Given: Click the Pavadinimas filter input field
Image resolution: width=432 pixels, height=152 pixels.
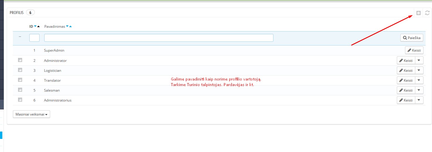Looking at the screenshot, I should point(159,38).
